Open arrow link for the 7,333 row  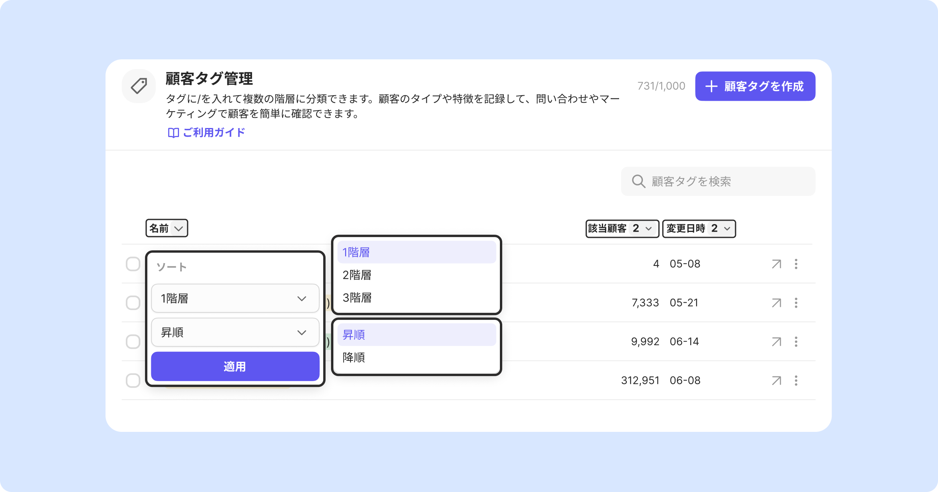776,303
